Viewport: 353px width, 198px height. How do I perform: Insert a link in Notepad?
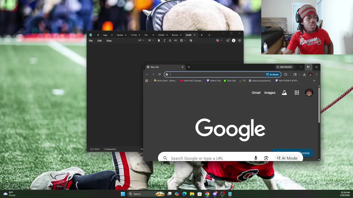(x=175, y=40)
